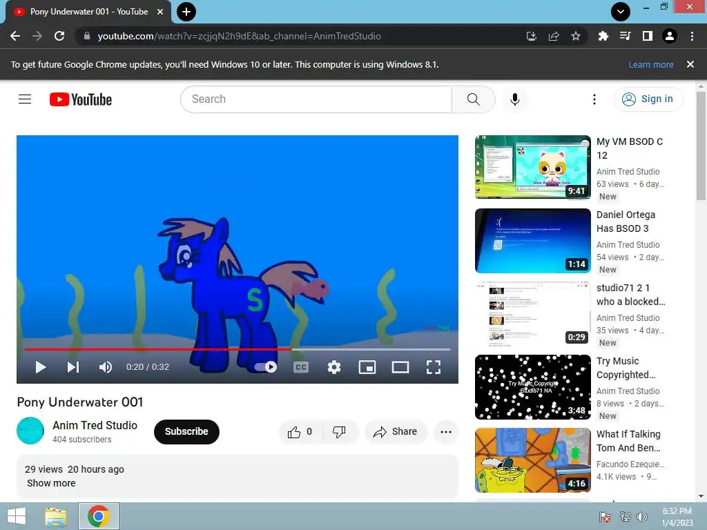Click Chrome icon in taskbar
The height and width of the screenshot is (530, 707).
99,516
